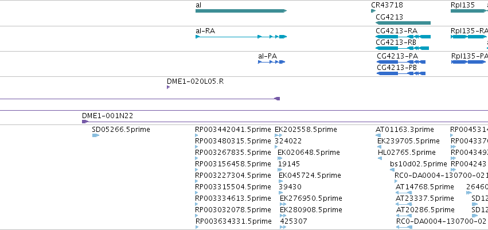Select the CG4213-RA transcript glyph
Image resolution: width=488 pixels, height=230 pixels.
(403, 37)
